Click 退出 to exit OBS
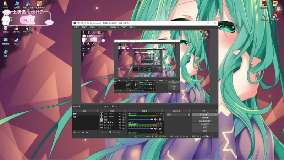Image resolution: width=284 pixels, height=160 pixels. click(x=205, y=130)
